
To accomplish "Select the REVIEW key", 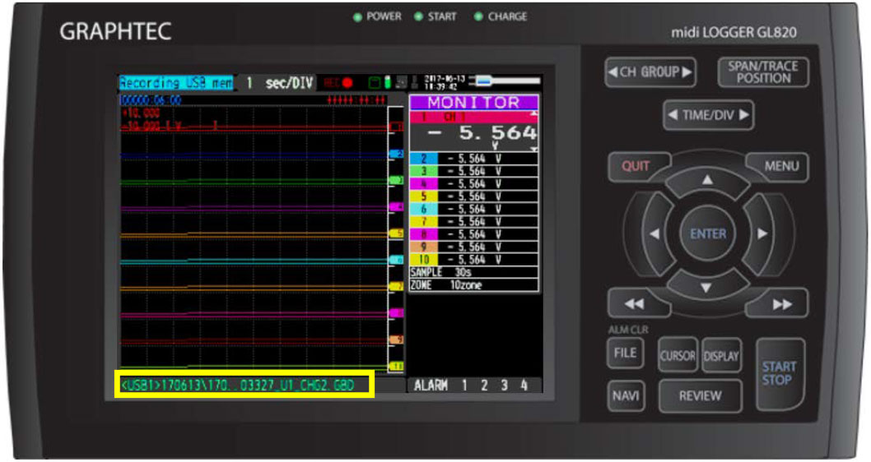I will 700,396.
